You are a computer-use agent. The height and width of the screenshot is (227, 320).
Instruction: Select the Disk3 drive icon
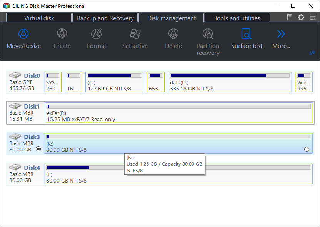click(15, 137)
